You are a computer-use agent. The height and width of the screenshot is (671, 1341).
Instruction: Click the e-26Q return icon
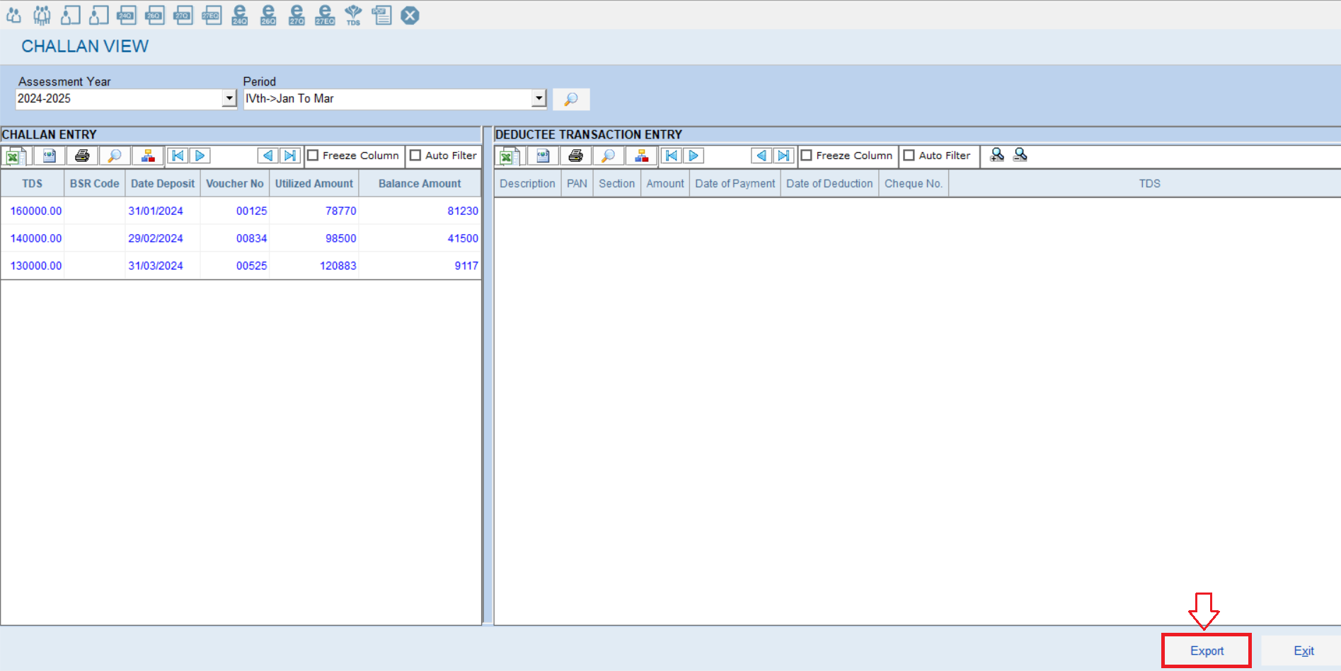(x=268, y=15)
